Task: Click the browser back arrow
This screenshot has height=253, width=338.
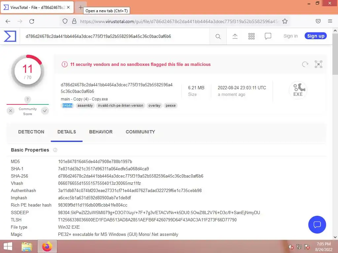Action: (x=8, y=21)
